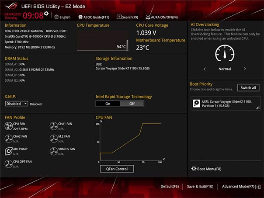Viewport: 264px width, 198px height.
Task: Click the DIMM_B2 N/A entry
Action: [x=15, y=80]
